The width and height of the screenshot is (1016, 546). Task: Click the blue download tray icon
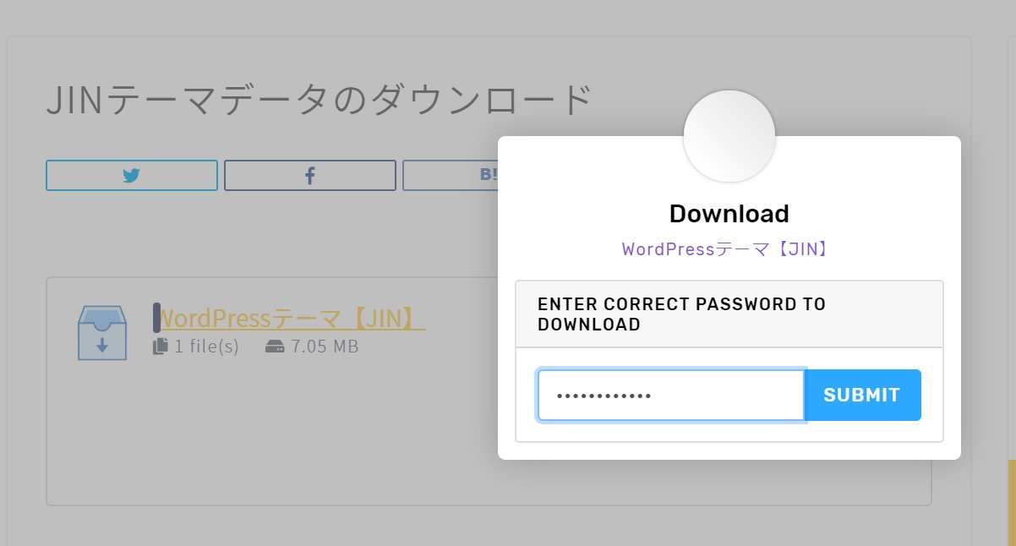(x=102, y=333)
